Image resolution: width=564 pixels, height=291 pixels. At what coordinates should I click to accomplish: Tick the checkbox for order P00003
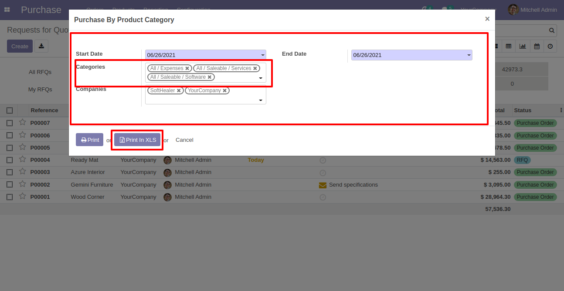coord(10,172)
